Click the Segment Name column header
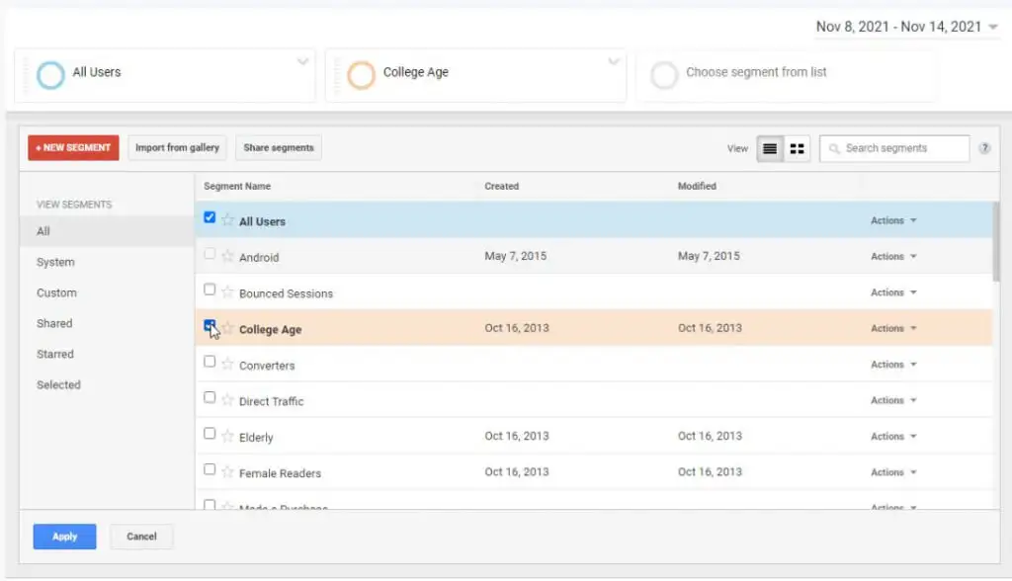This screenshot has width=1012, height=581. pyautogui.click(x=237, y=186)
